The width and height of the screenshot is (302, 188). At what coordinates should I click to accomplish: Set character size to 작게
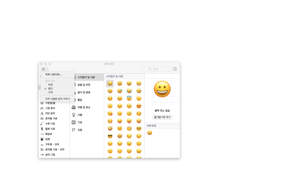click(x=50, y=85)
